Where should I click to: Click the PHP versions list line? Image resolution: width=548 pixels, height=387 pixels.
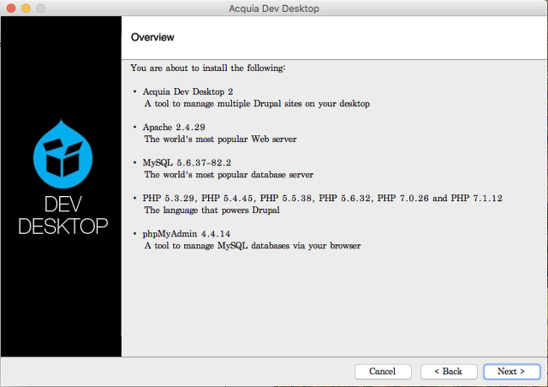click(322, 199)
